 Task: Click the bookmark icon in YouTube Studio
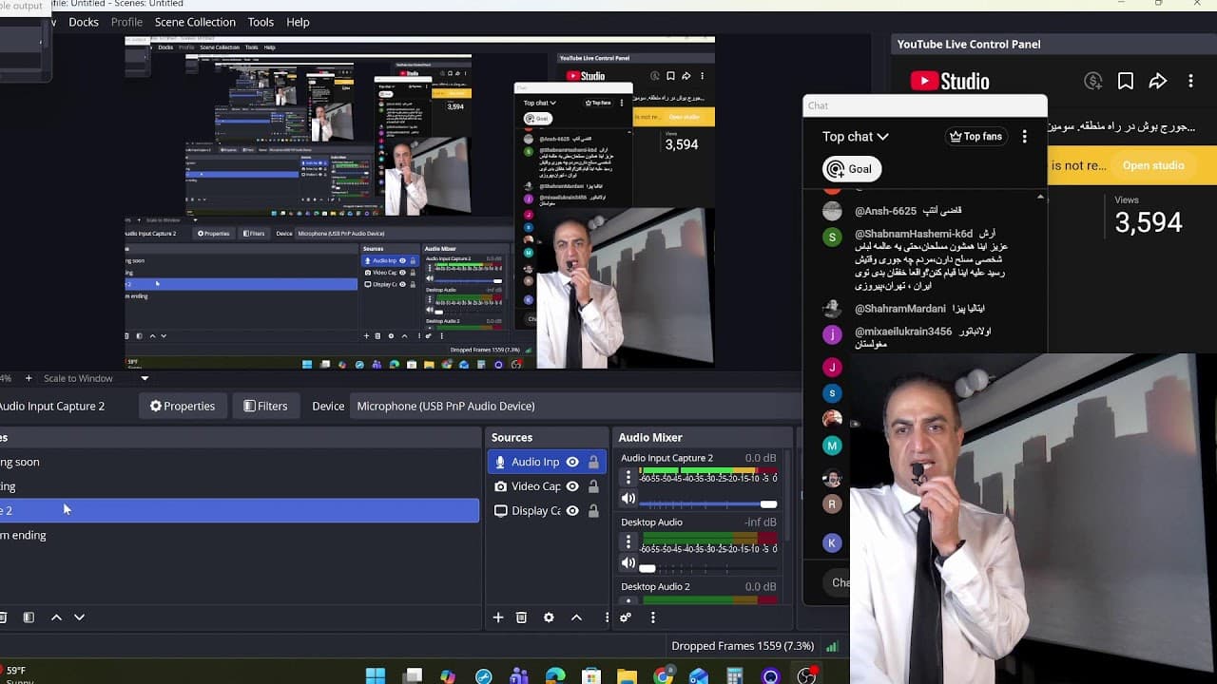click(1126, 82)
